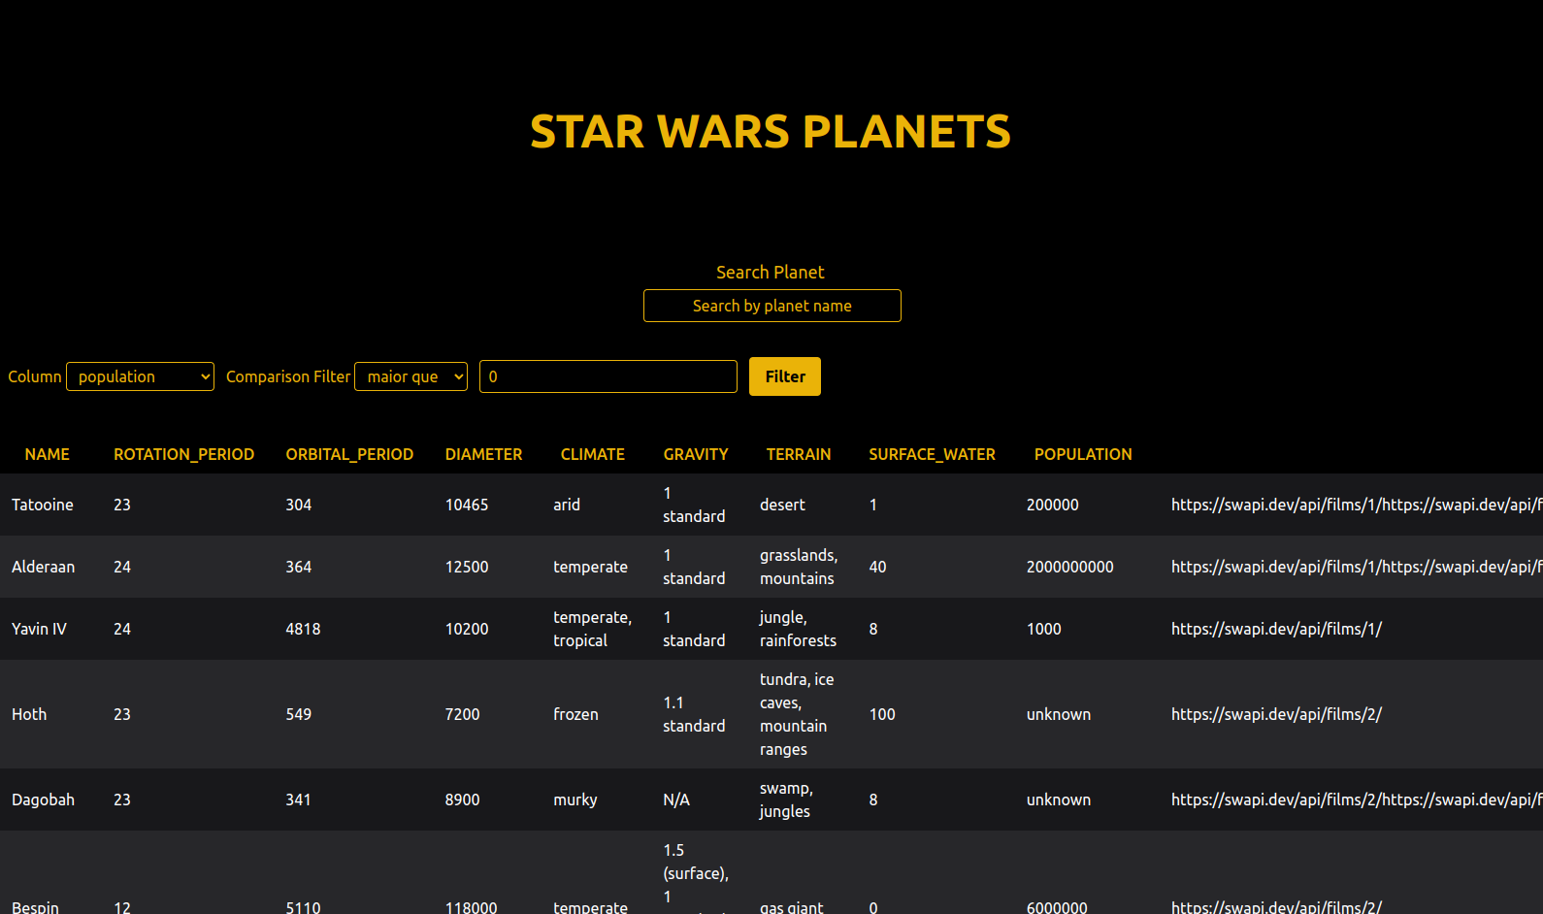Image resolution: width=1543 pixels, height=914 pixels.
Task: Click Hoth's diameter value 7200
Action: (x=463, y=714)
